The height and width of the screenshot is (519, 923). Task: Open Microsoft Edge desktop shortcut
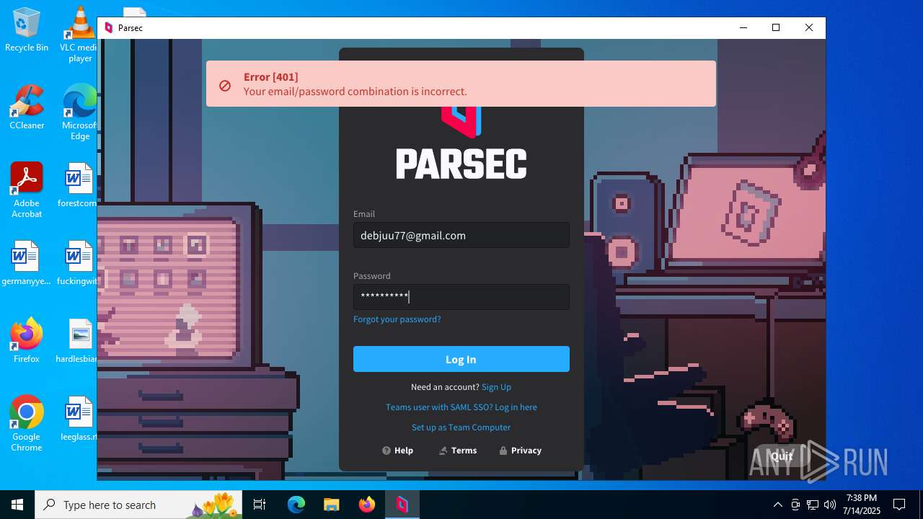[x=79, y=112]
